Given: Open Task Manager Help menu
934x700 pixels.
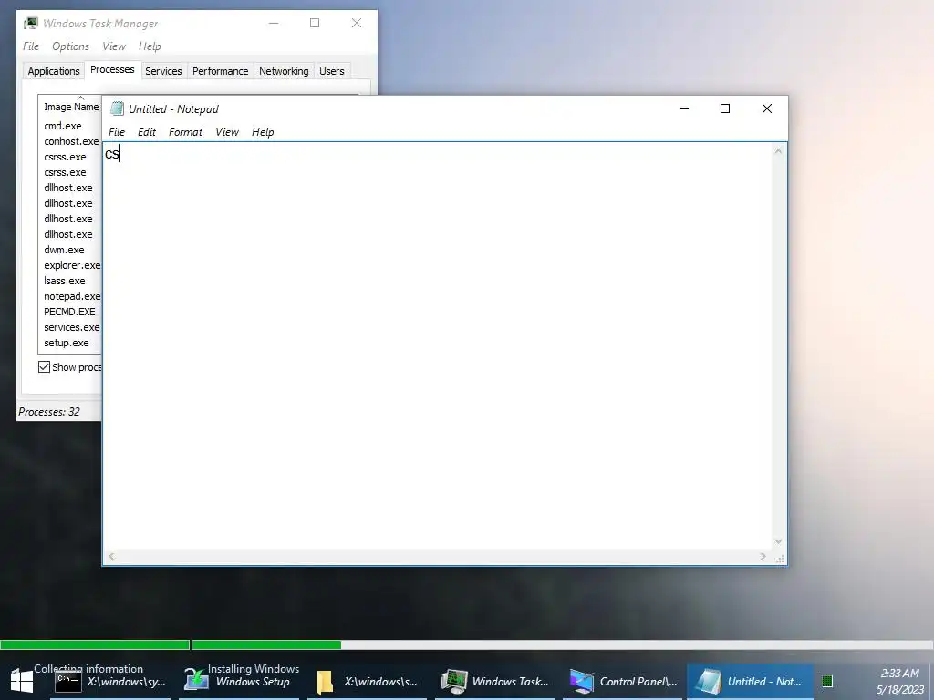Looking at the screenshot, I should click(150, 46).
